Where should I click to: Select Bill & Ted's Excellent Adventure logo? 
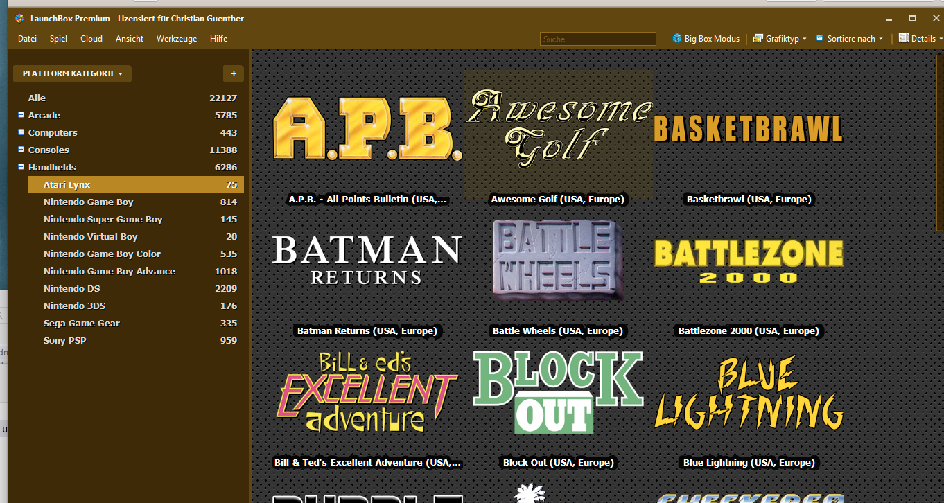tap(367, 392)
